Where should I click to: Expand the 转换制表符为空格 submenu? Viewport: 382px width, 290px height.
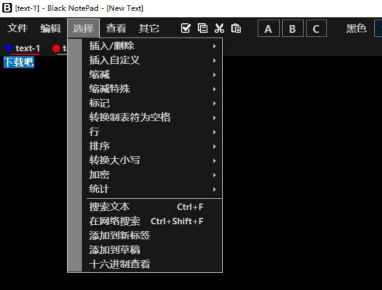coord(152,118)
